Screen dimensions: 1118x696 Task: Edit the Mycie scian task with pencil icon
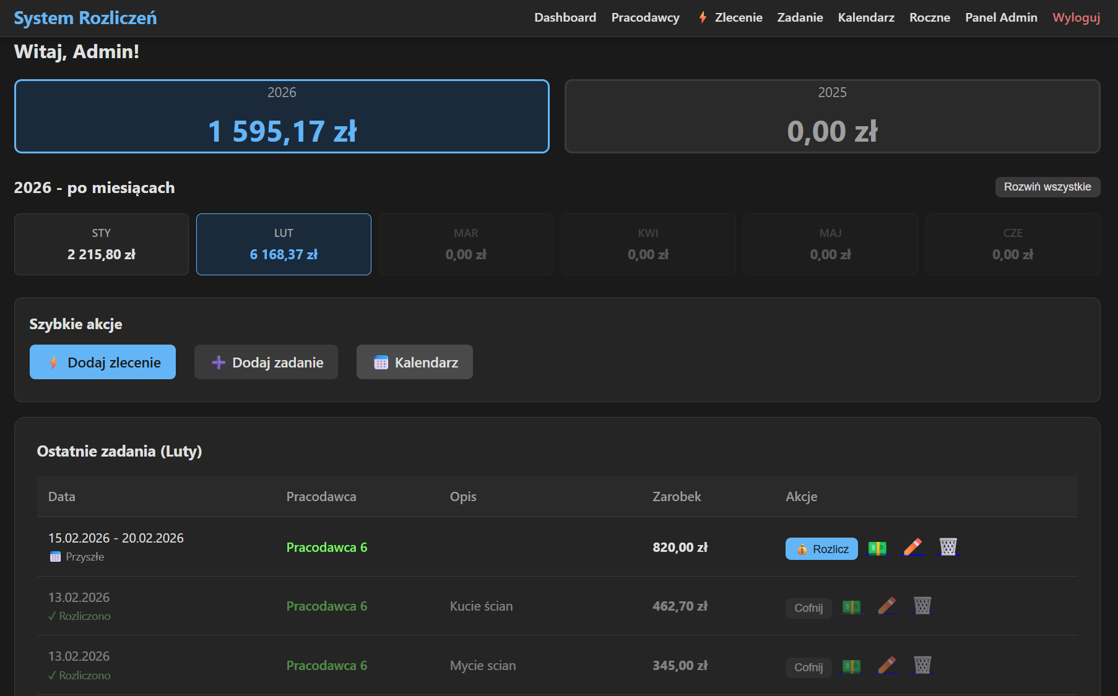[886, 665]
